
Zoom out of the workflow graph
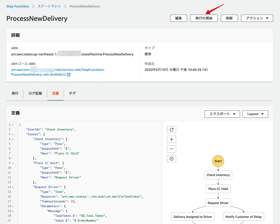pos(171,149)
